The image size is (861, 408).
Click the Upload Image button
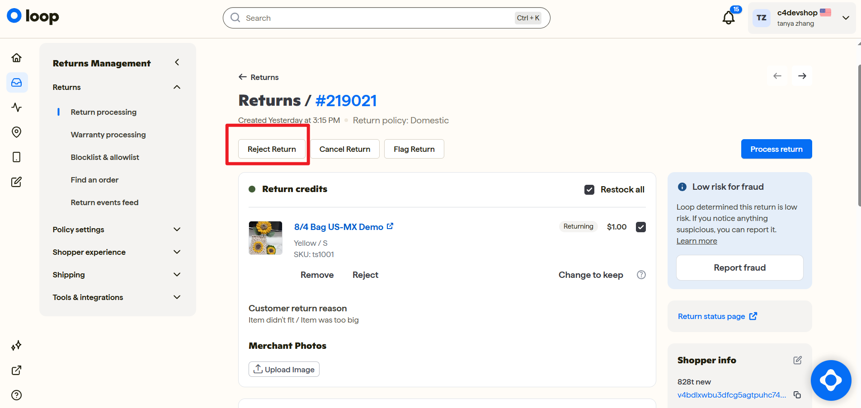(284, 369)
